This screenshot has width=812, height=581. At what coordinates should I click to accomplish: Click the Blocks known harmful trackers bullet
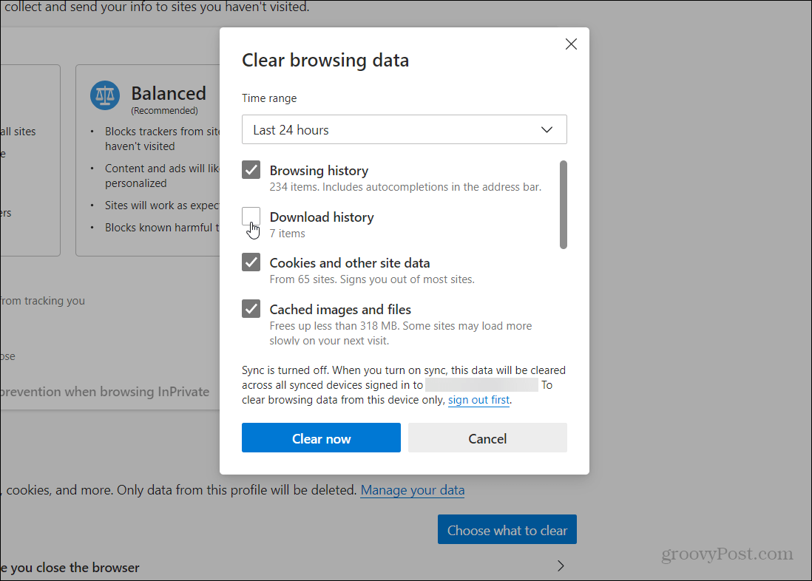click(x=162, y=228)
